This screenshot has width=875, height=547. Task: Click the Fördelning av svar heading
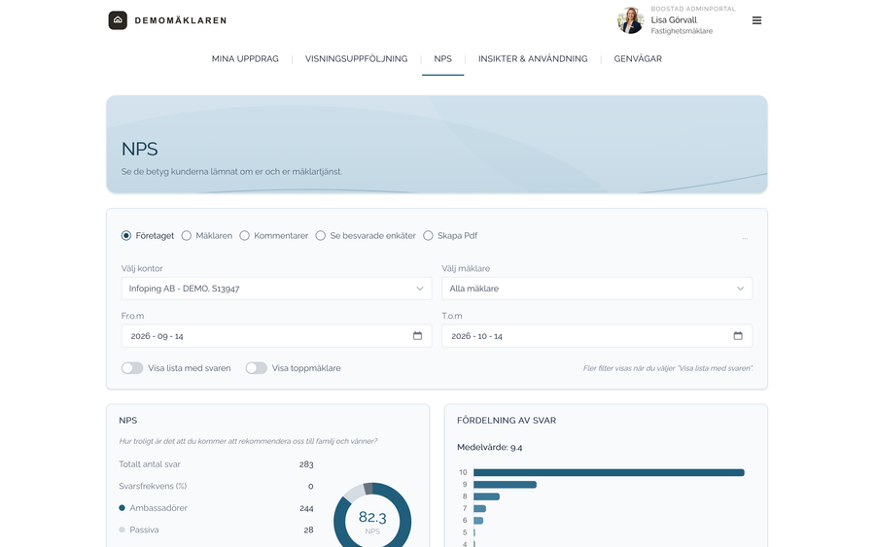[507, 421]
